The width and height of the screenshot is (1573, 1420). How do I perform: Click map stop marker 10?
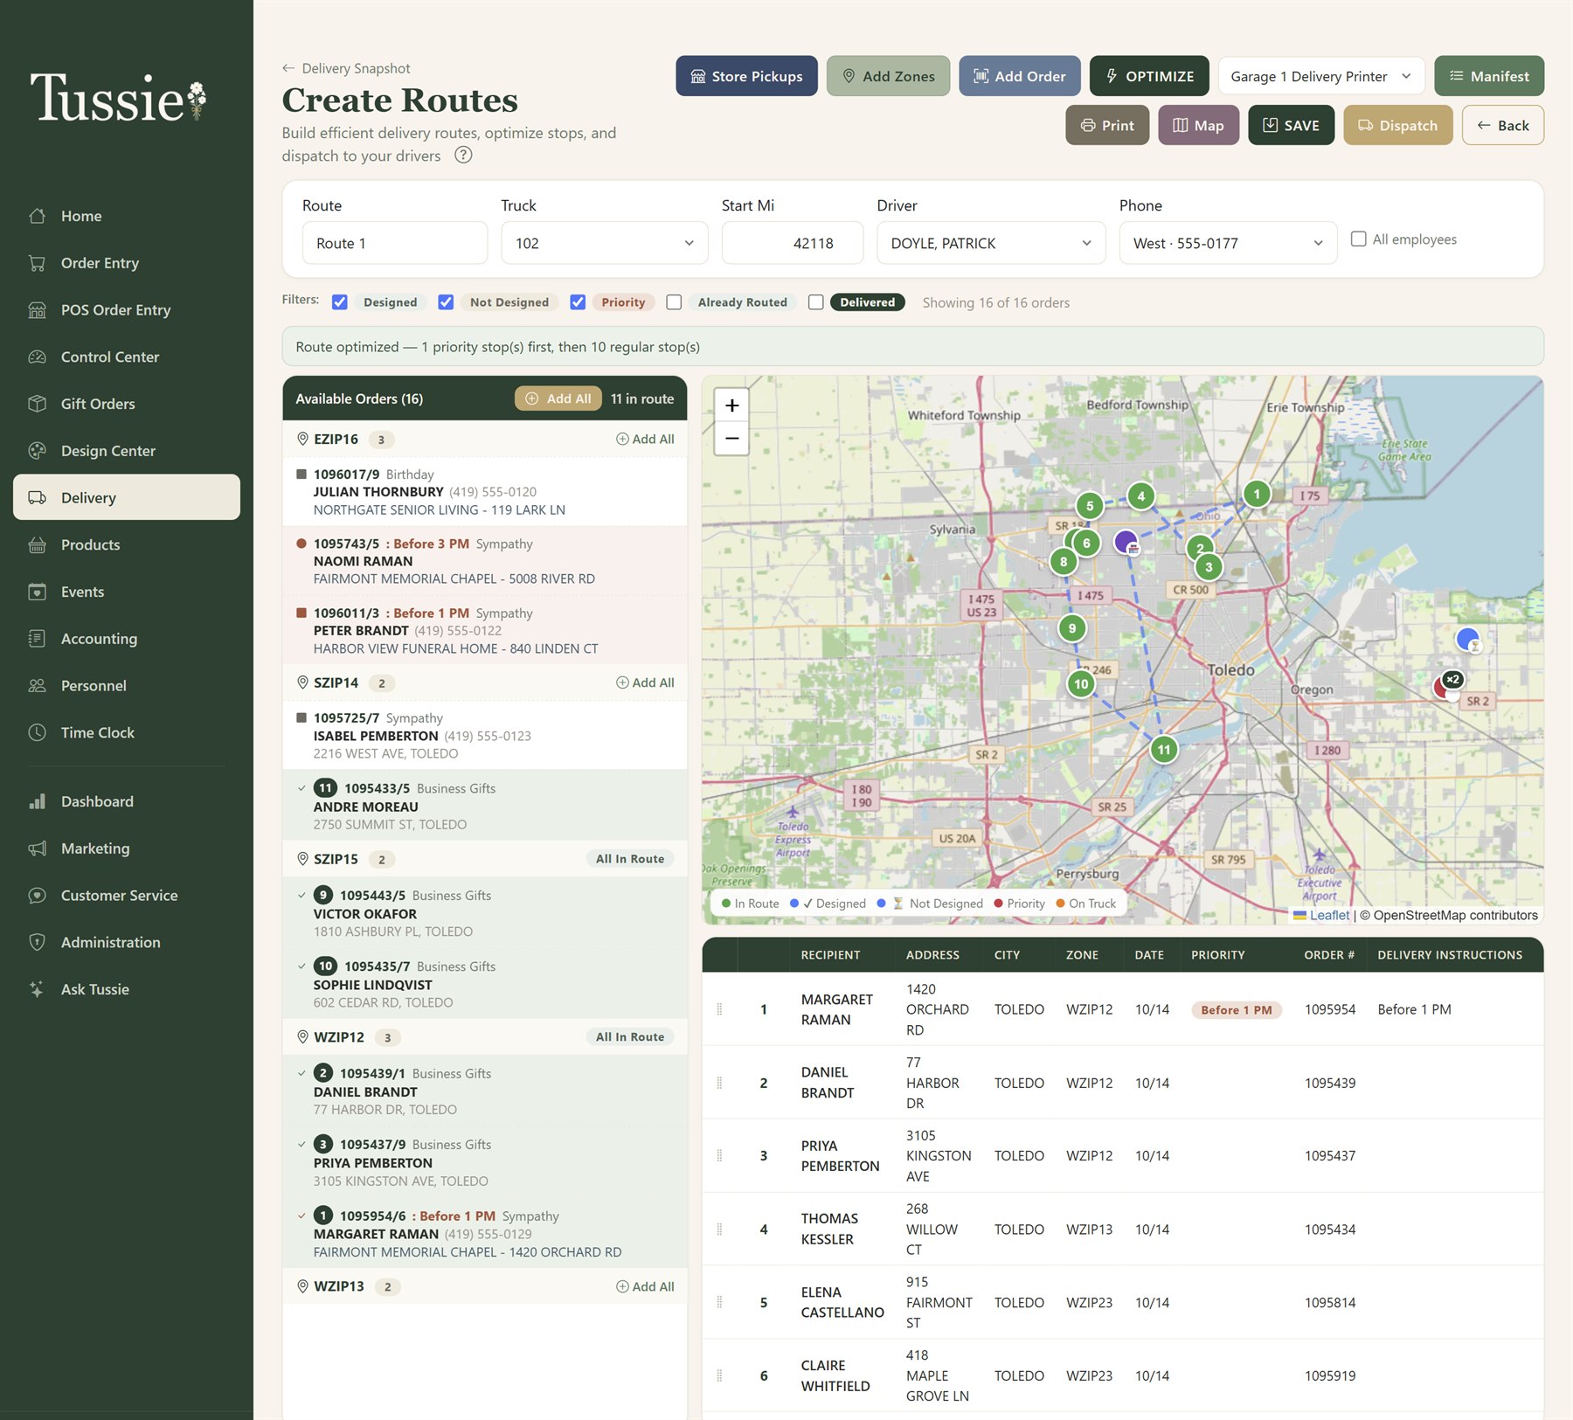(1081, 684)
